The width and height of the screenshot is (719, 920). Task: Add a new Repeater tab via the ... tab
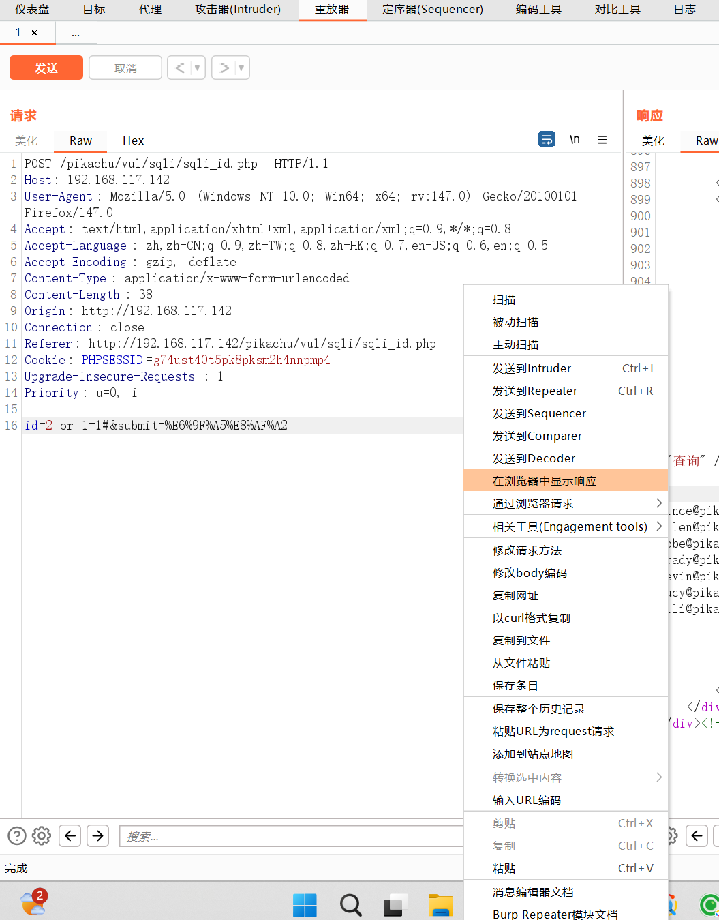[76, 33]
